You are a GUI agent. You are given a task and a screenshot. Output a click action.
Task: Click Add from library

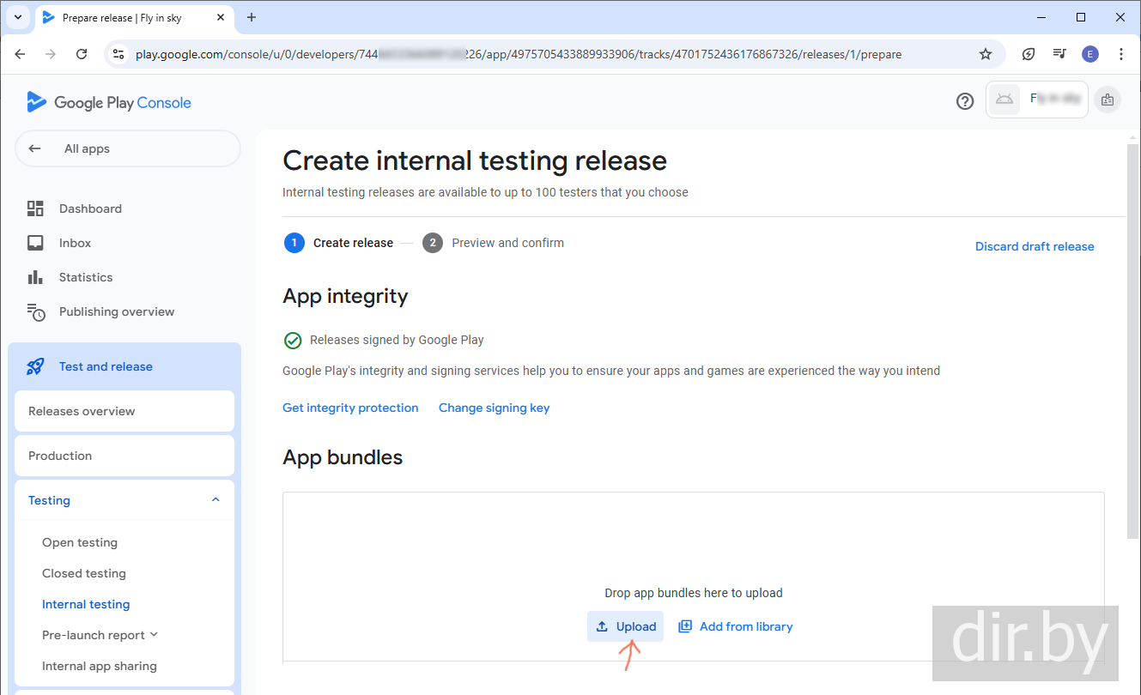[736, 626]
